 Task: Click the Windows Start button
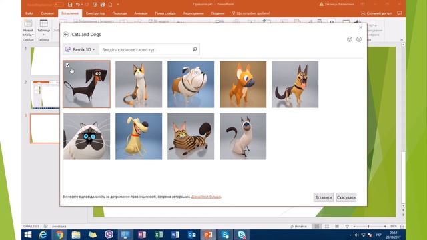point(28,235)
